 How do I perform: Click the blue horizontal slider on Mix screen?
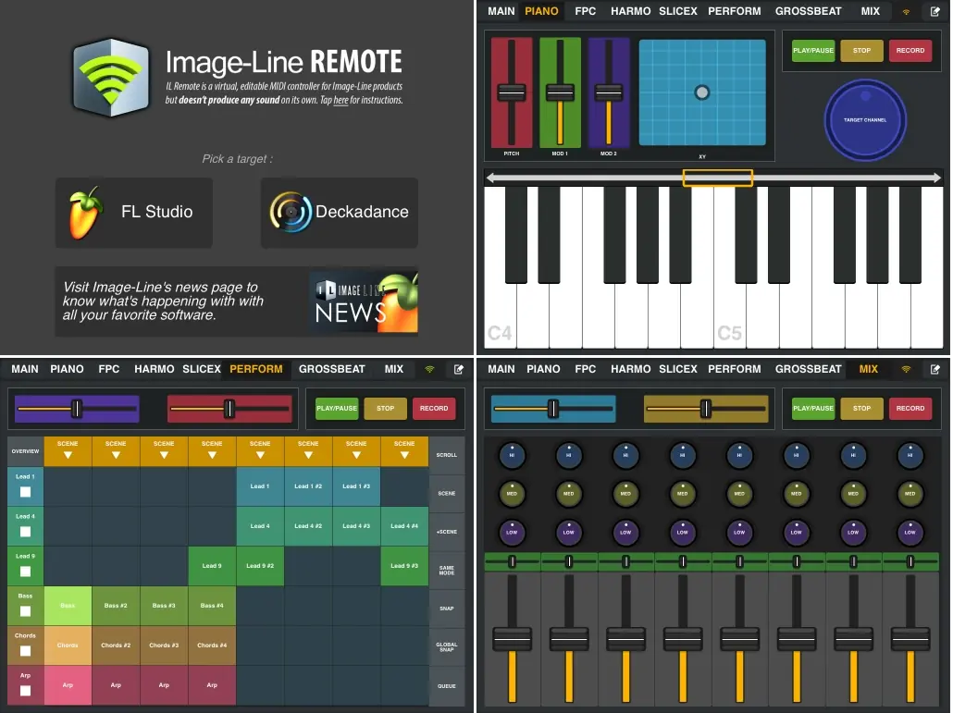[x=553, y=409]
